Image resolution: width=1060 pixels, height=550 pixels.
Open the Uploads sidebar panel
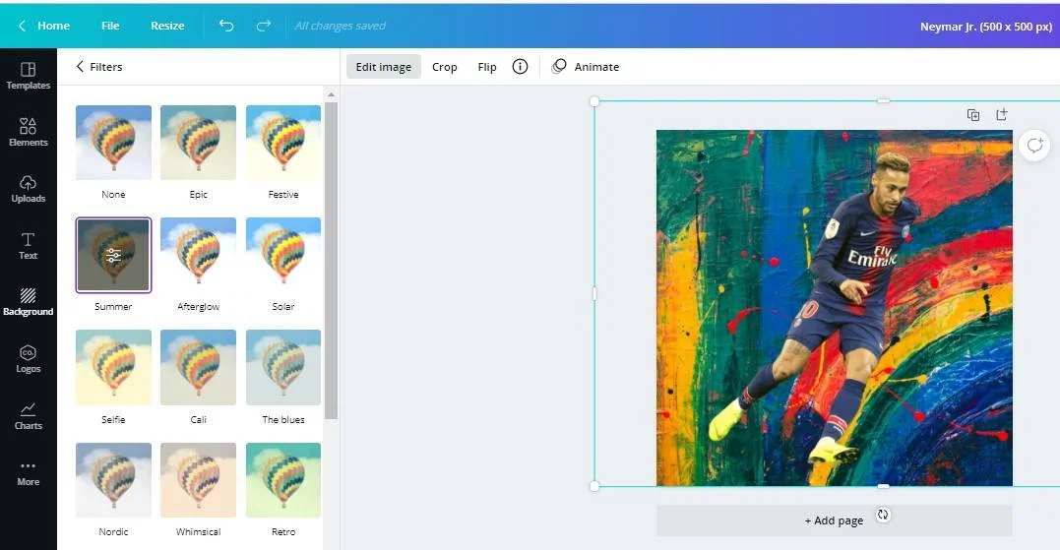click(x=29, y=189)
